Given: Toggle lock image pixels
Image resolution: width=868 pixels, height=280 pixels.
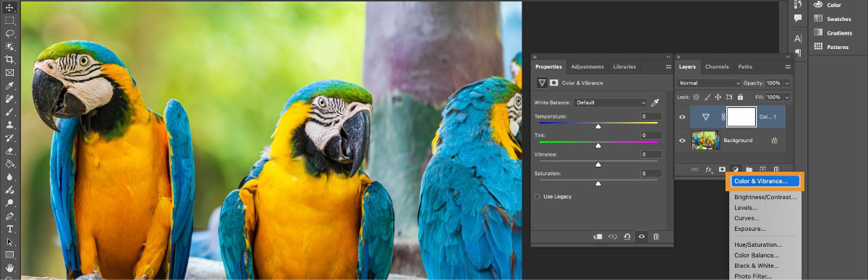Looking at the screenshot, I should coord(707,97).
